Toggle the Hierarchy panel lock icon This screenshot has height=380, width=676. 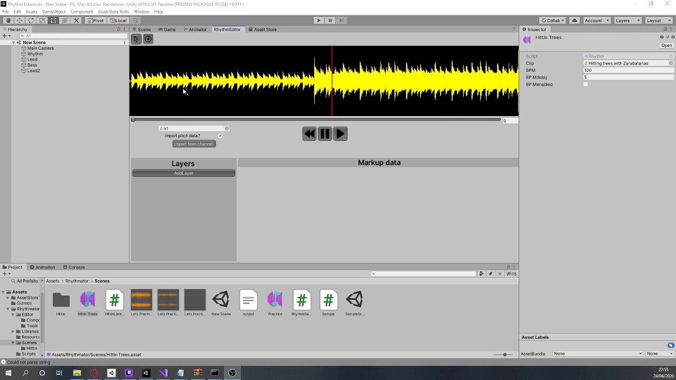[119, 29]
